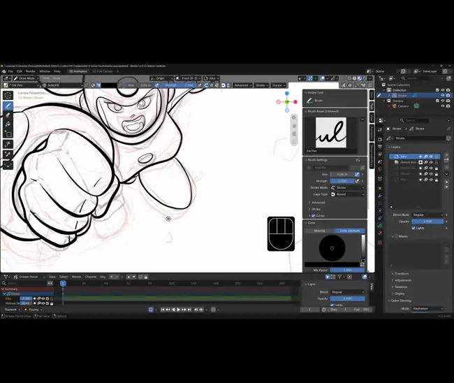Screen dimensions: 454x383
Task: Adjust layer Opacity slider in properties
Action: 427,222
